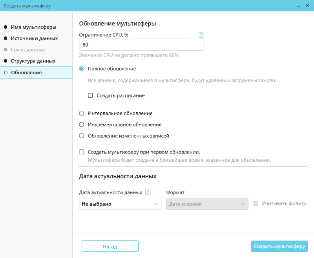Click the Назад button
This screenshot has height=258, width=314.
point(110,246)
